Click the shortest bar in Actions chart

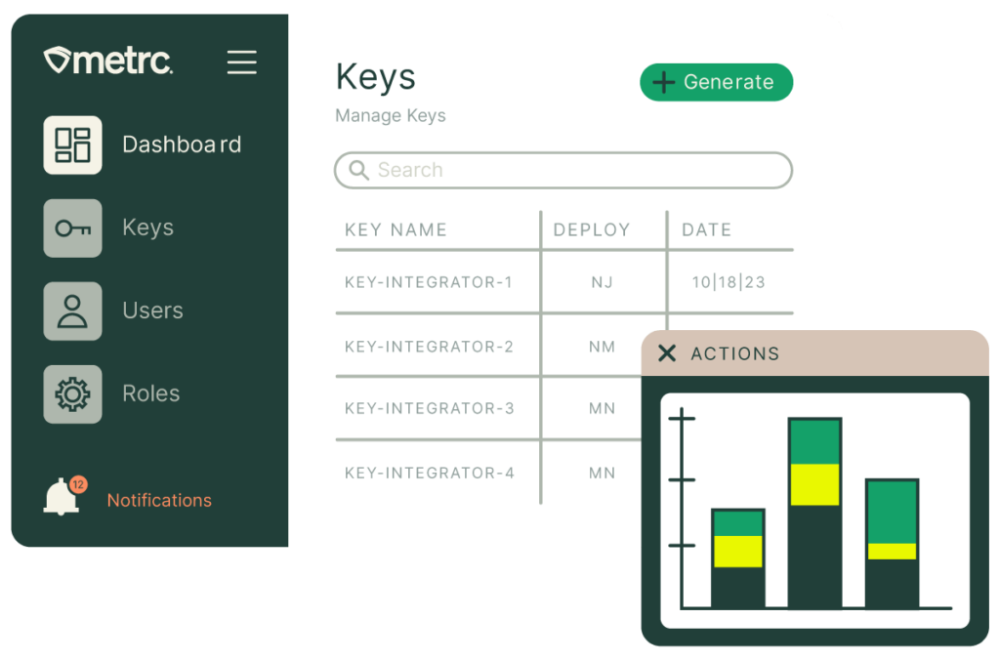[x=738, y=558]
